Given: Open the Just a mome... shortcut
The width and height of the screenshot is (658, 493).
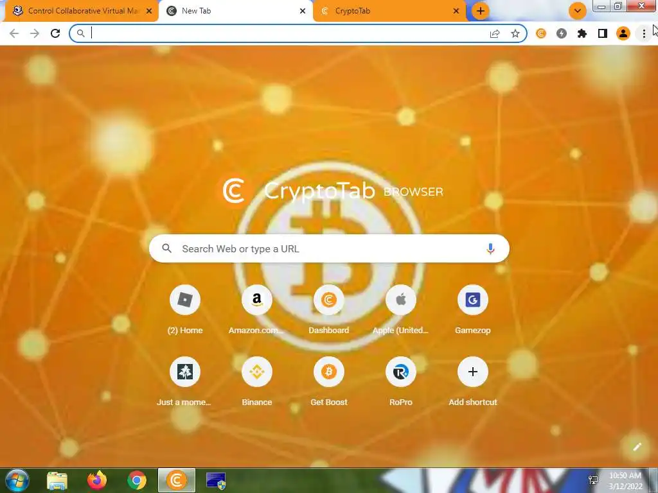Looking at the screenshot, I should (x=185, y=381).
